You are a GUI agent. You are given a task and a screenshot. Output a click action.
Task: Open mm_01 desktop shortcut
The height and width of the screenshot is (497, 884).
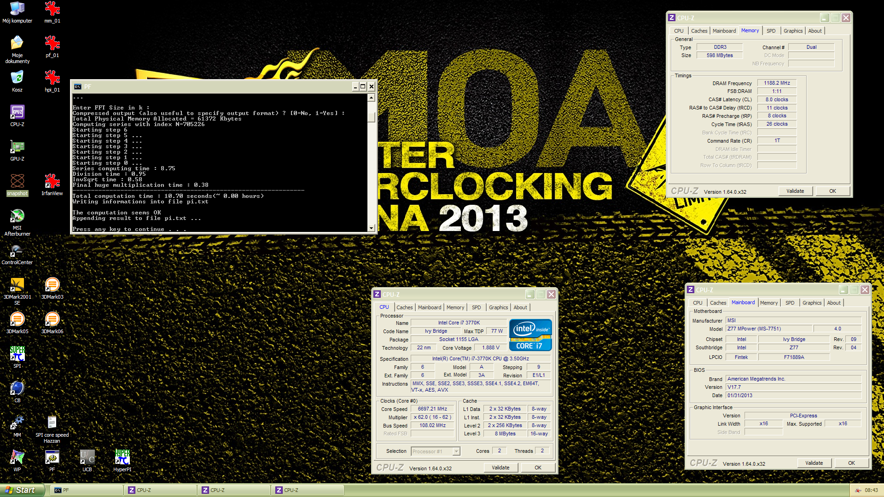point(52,12)
